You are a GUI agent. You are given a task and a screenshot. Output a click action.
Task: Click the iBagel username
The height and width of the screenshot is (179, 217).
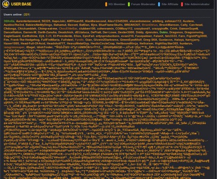30,47
